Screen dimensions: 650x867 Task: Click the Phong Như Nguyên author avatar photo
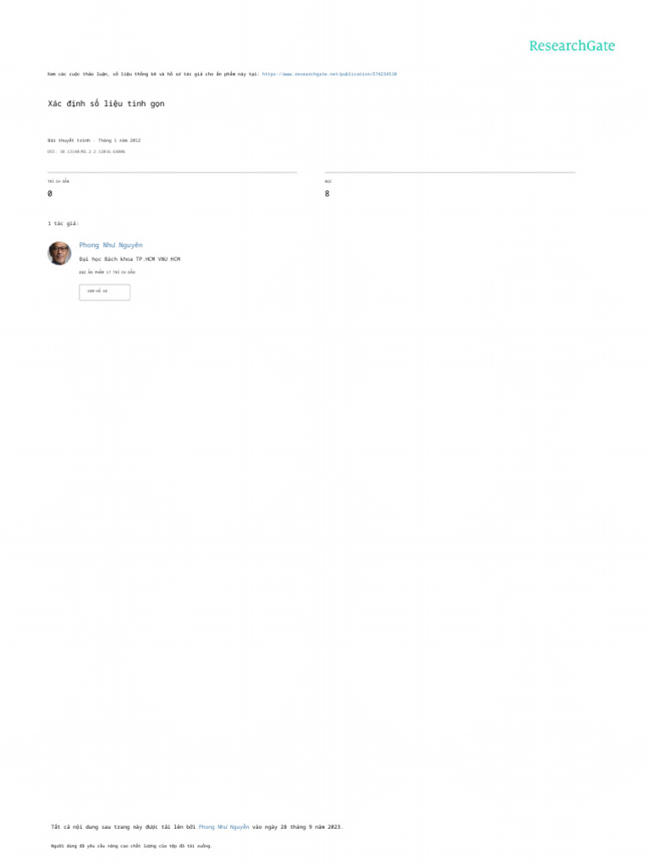60,253
